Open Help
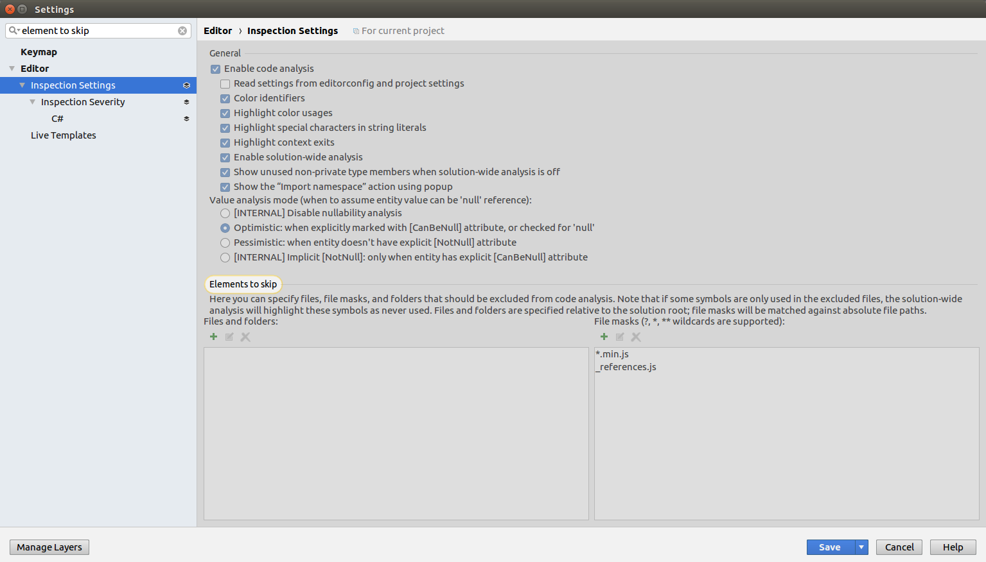 tap(953, 547)
